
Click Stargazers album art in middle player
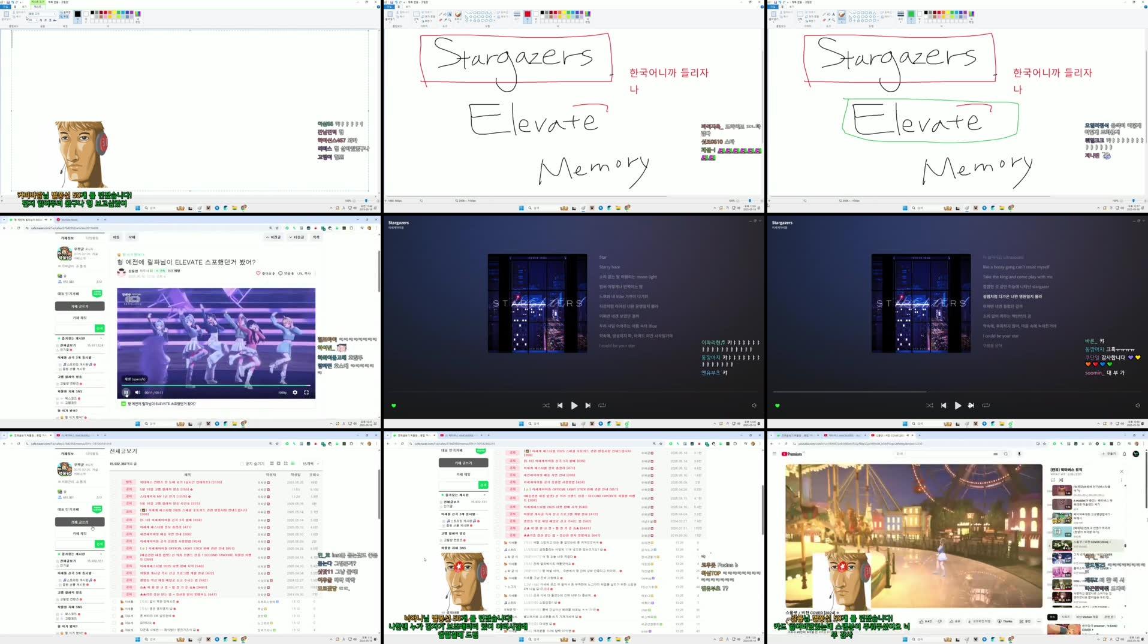coord(537,303)
